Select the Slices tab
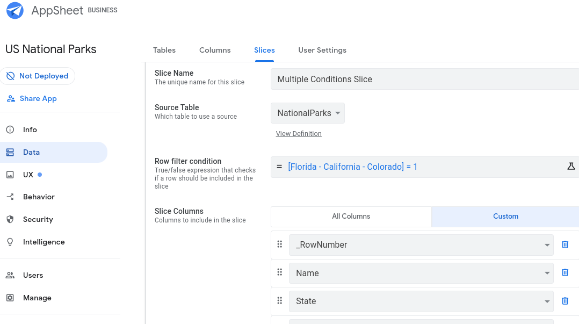Viewport: 579px width, 324px height. pyautogui.click(x=264, y=51)
